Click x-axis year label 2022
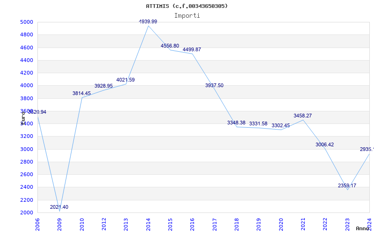The height and width of the screenshot is (233, 374). 325,225
